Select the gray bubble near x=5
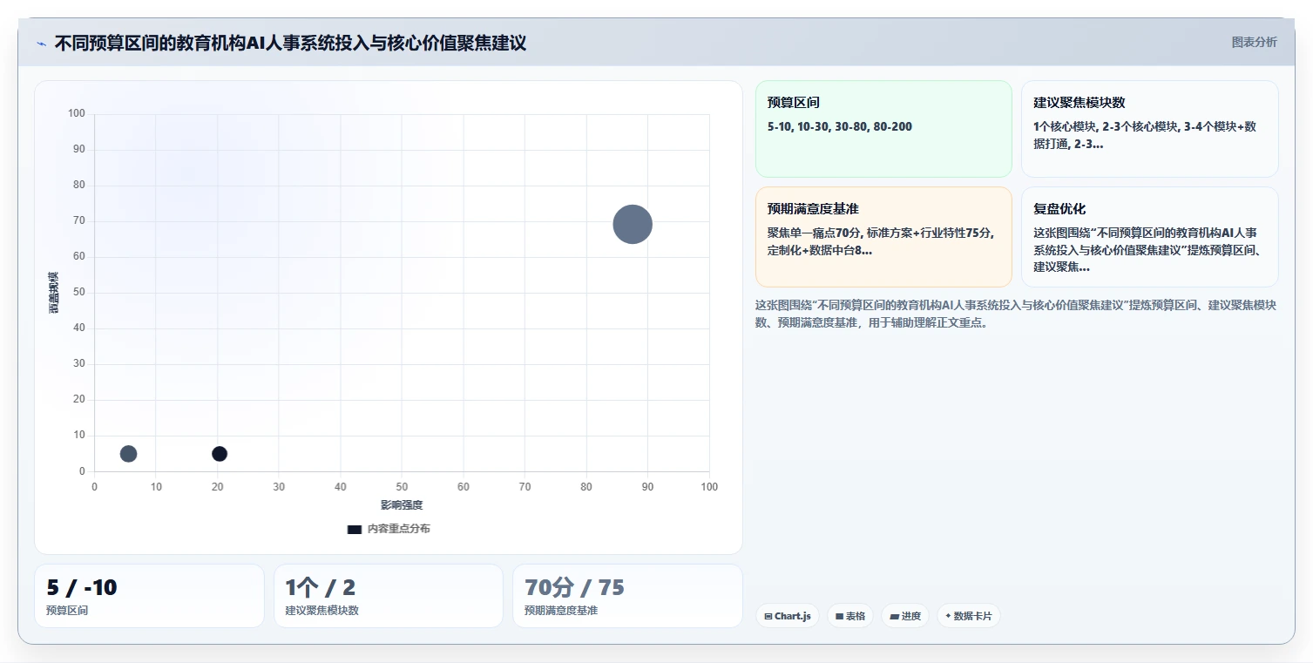1313x663 pixels. click(128, 454)
